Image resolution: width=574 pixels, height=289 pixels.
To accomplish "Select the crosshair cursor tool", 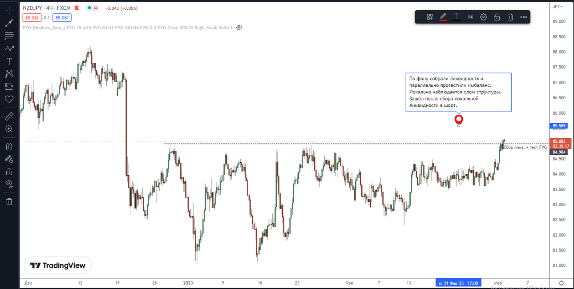I will click(9, 10).
